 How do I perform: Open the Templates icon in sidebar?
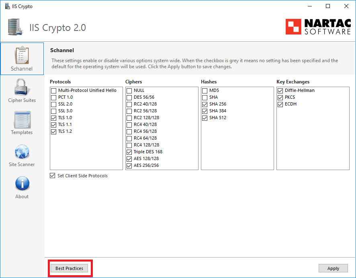[22, 120]
